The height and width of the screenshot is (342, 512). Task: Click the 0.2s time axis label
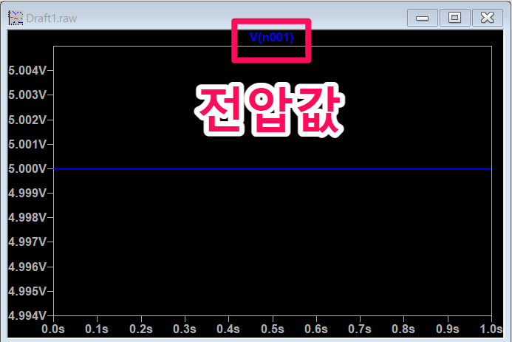pos(141,329)
